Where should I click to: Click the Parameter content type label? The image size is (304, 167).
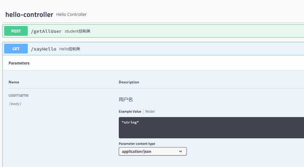[x=137, y=144]
